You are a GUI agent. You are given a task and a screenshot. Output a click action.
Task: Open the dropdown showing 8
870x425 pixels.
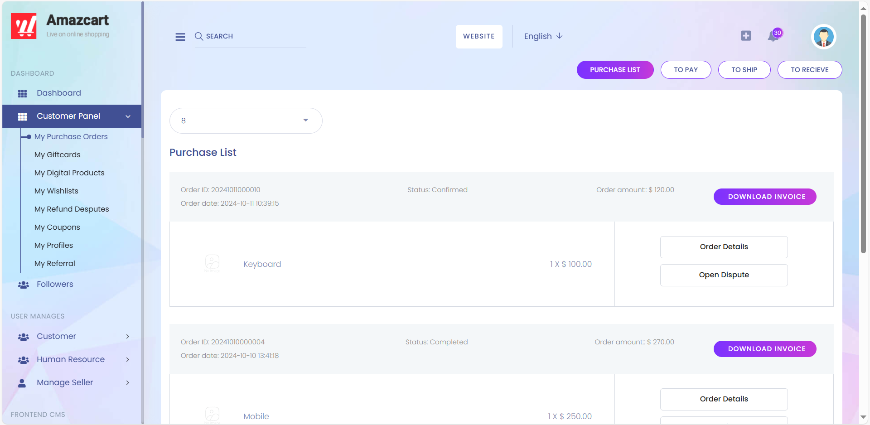pos(246,121)
